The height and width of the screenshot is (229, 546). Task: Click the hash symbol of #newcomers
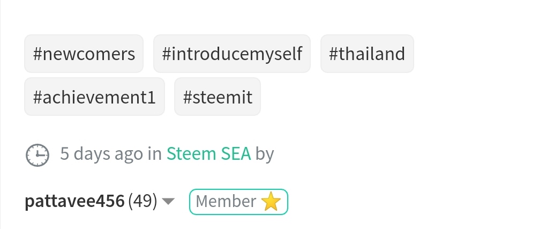tap(38, 54)
